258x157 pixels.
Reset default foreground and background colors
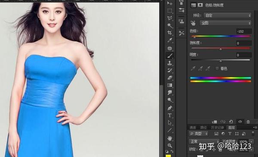point(167,151)
